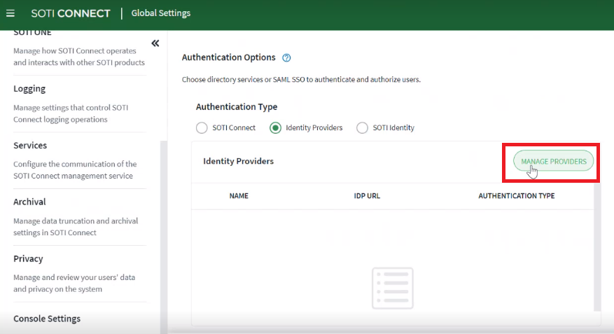
Task: Open the hamburger navigation menu
Action: (11, 13)
